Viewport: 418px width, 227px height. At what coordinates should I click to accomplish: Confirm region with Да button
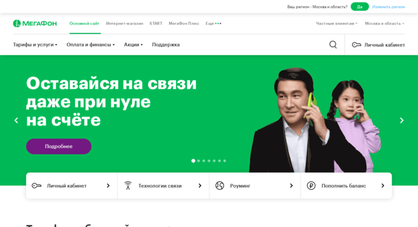point(359,6)
